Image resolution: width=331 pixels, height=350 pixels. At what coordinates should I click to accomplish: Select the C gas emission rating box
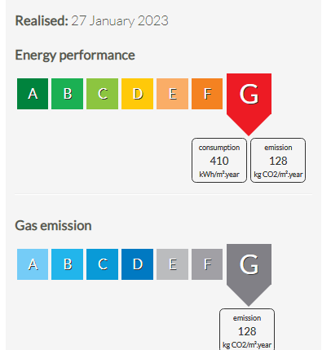(x=102, y=264)
